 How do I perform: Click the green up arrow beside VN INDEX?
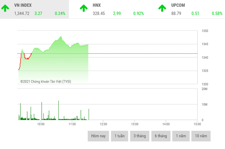[x=5, y=8]
